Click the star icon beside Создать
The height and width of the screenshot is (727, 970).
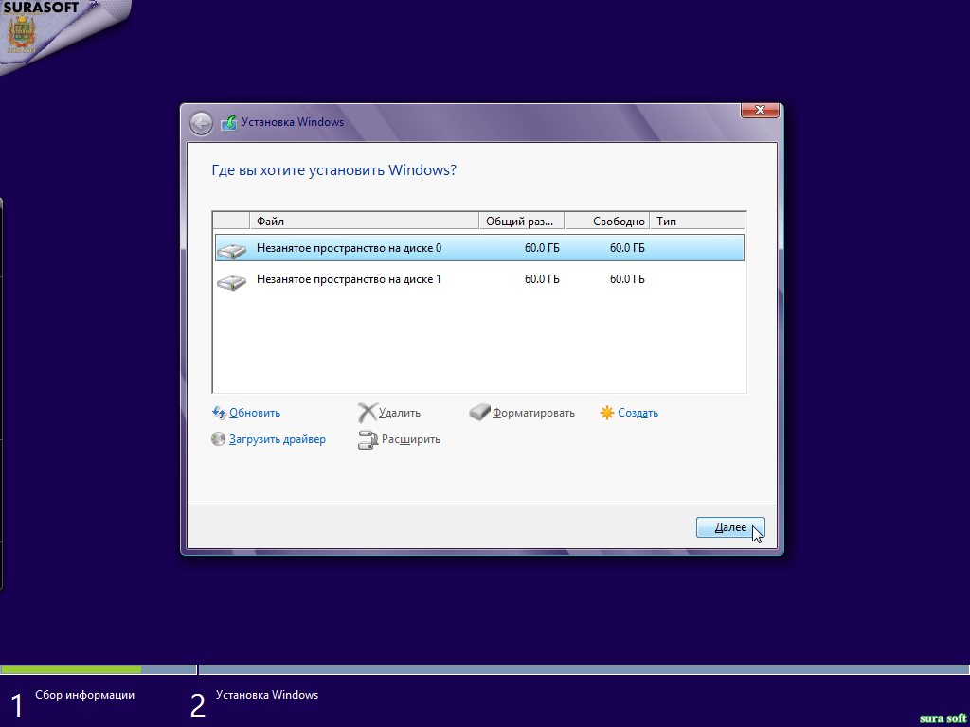(x=607, y=413)
